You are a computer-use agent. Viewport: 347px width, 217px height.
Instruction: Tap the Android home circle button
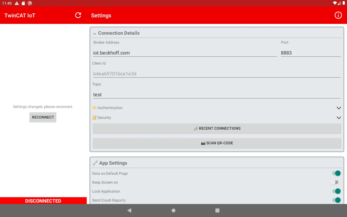173,210
